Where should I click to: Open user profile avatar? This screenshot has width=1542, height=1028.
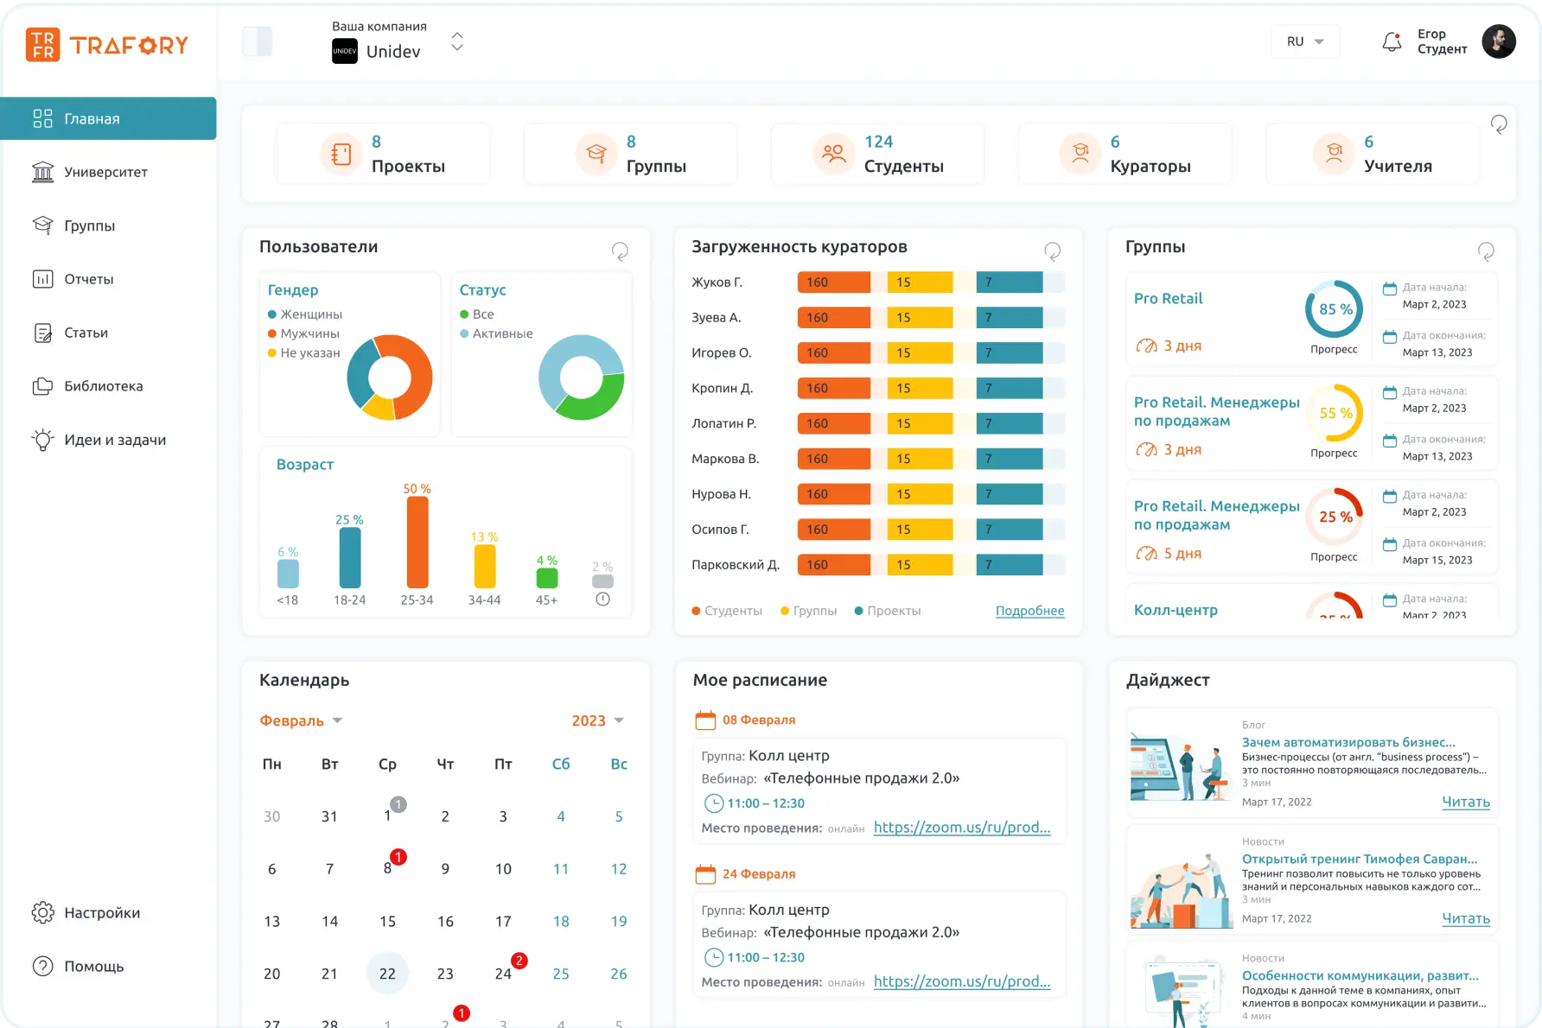[x=1499, y=41]
